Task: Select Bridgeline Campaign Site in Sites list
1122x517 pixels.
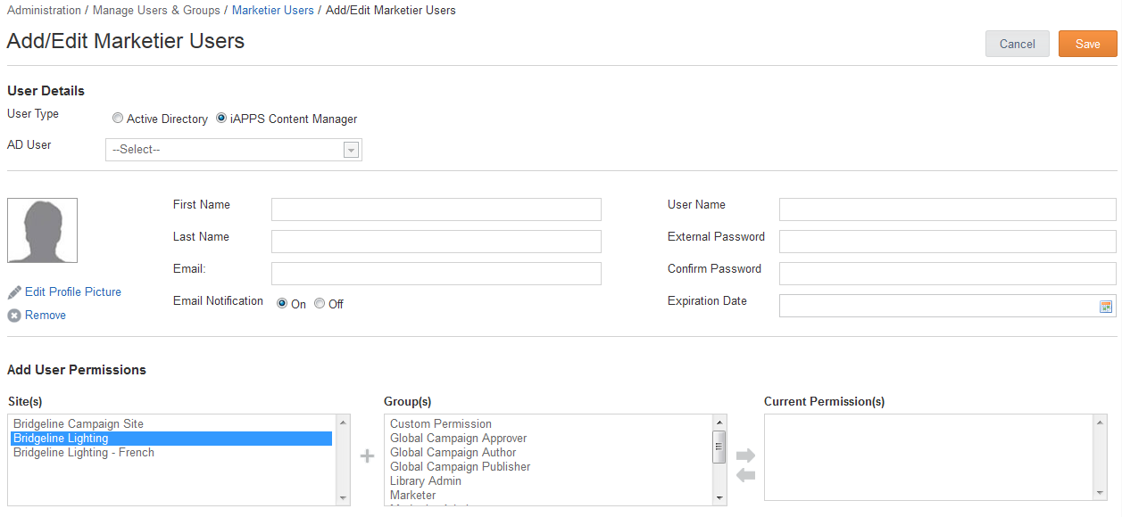Action: point(79,424)
